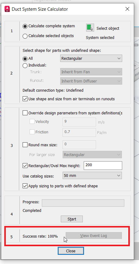Enable Override design parameters checkbox
Screen dimensions: 139x264
coord(25,113)
